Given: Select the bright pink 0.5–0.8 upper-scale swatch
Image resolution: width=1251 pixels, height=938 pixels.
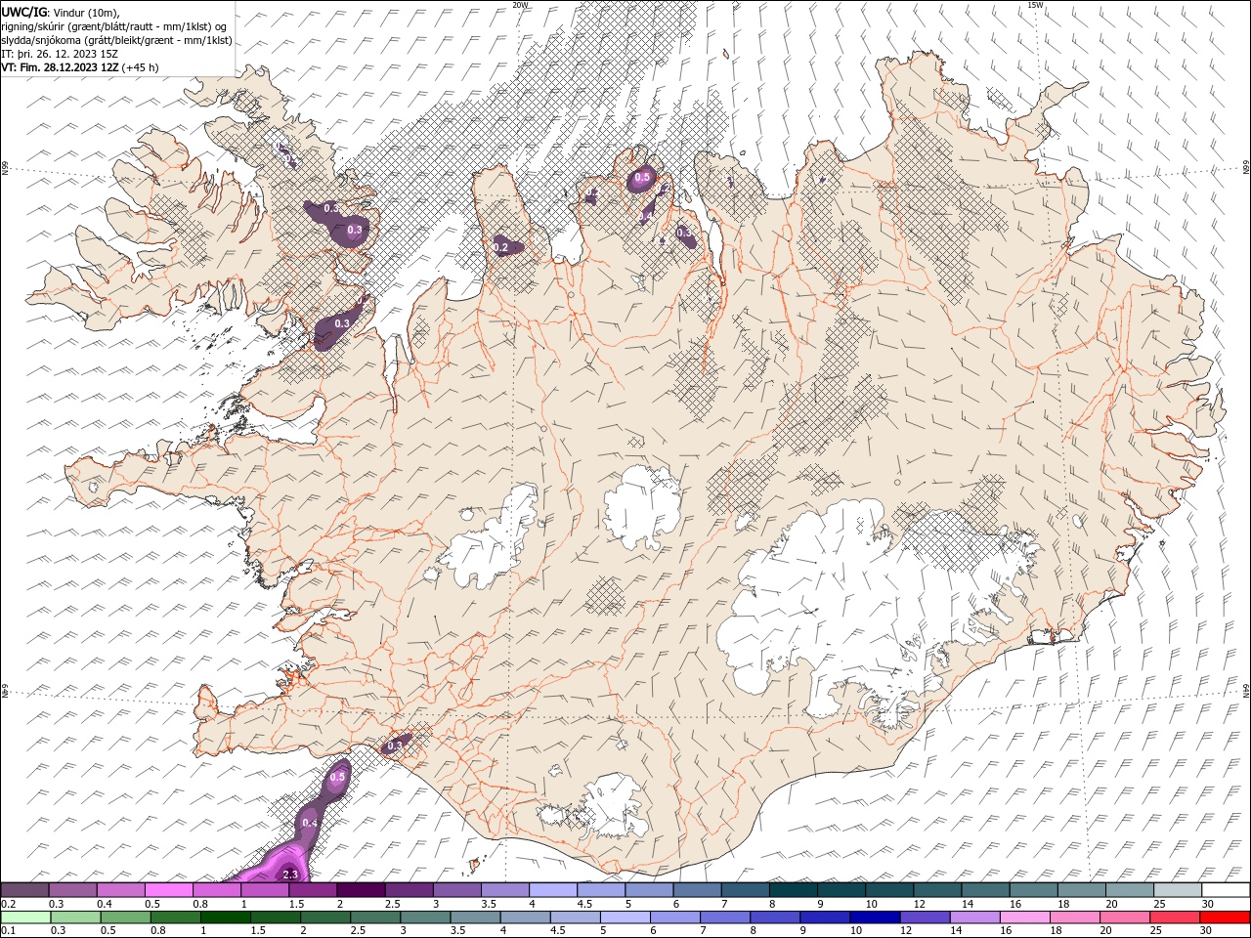Looking at the screenshot, I should pyautogui.click(x=169, y=890).
